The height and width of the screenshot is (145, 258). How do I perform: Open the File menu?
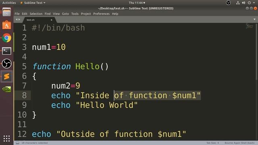(17, 14)
